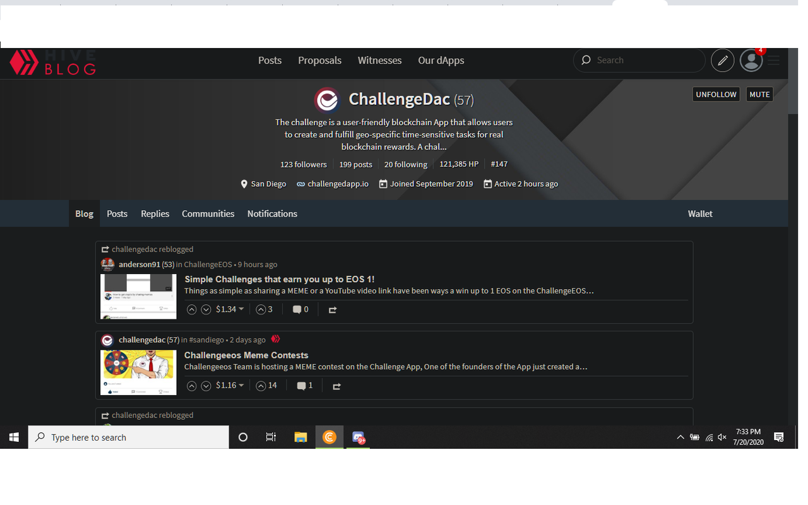Open the #sandiego tag link
Screen dimensions: 808x505
point(206,340)
